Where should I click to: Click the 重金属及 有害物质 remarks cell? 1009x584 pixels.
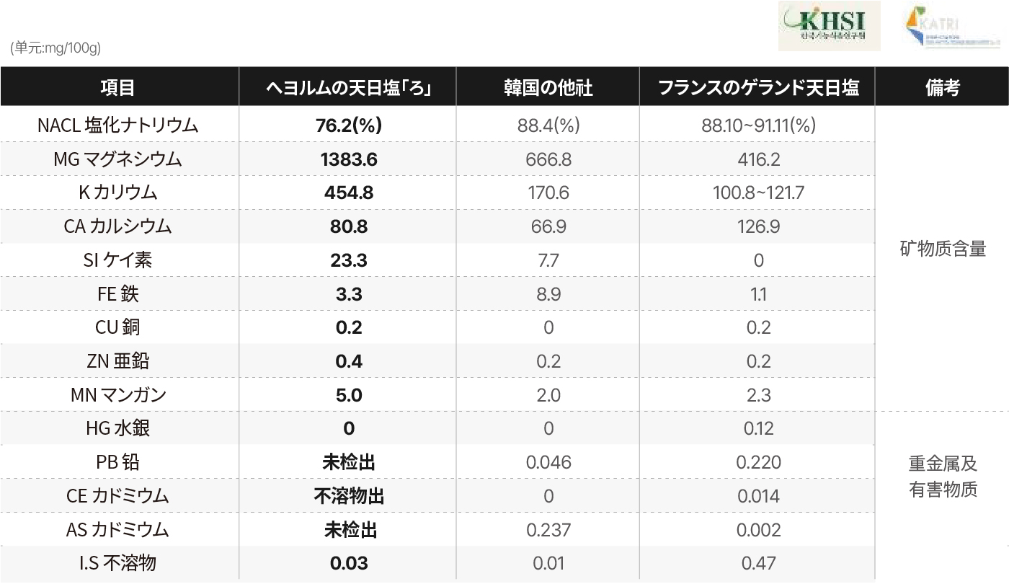click(943, 476)
